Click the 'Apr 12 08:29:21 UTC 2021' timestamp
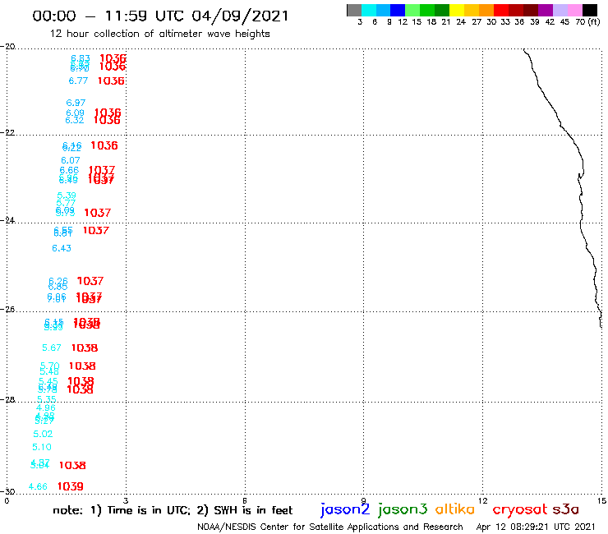Viewport: 608px width, 534px height. pos(536,527)
